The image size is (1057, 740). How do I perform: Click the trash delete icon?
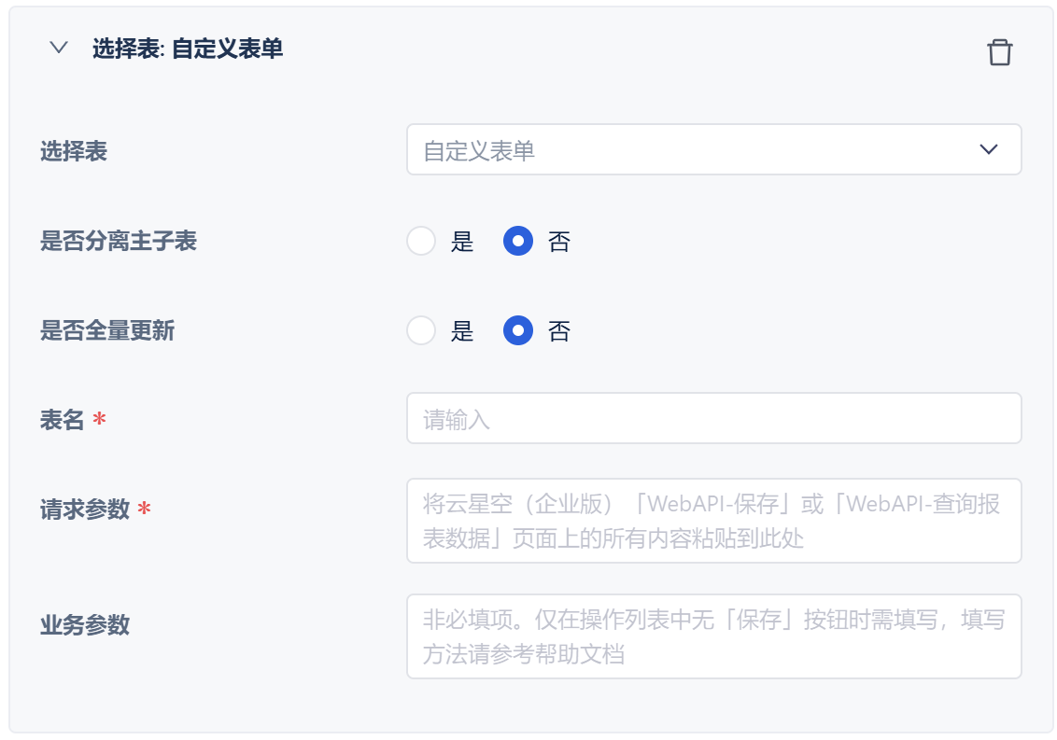click(999, 52)
